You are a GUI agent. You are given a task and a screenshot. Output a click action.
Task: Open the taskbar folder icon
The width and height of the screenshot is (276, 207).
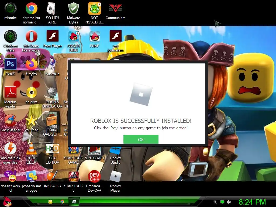pyautogui.click(x=50, y=202)
